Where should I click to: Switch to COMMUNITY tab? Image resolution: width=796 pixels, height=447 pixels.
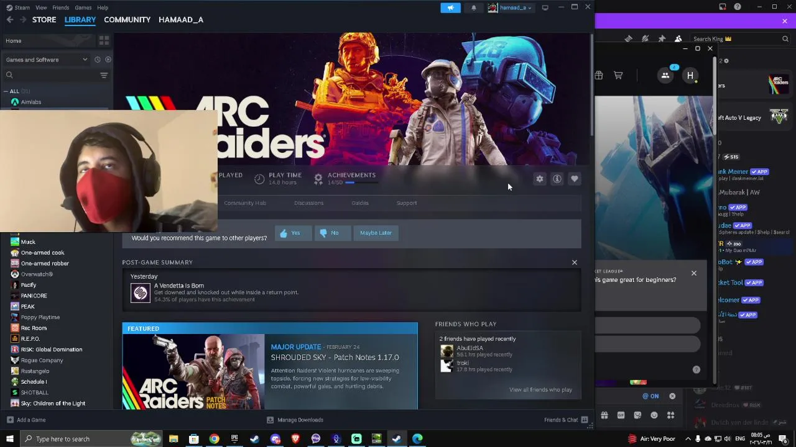click(127, 20)
